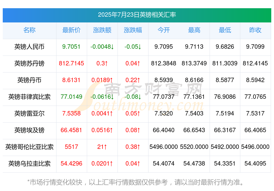This screenshot has width=274, height=191.
Task: Click change percent -0.05↓
Action: 133,47
